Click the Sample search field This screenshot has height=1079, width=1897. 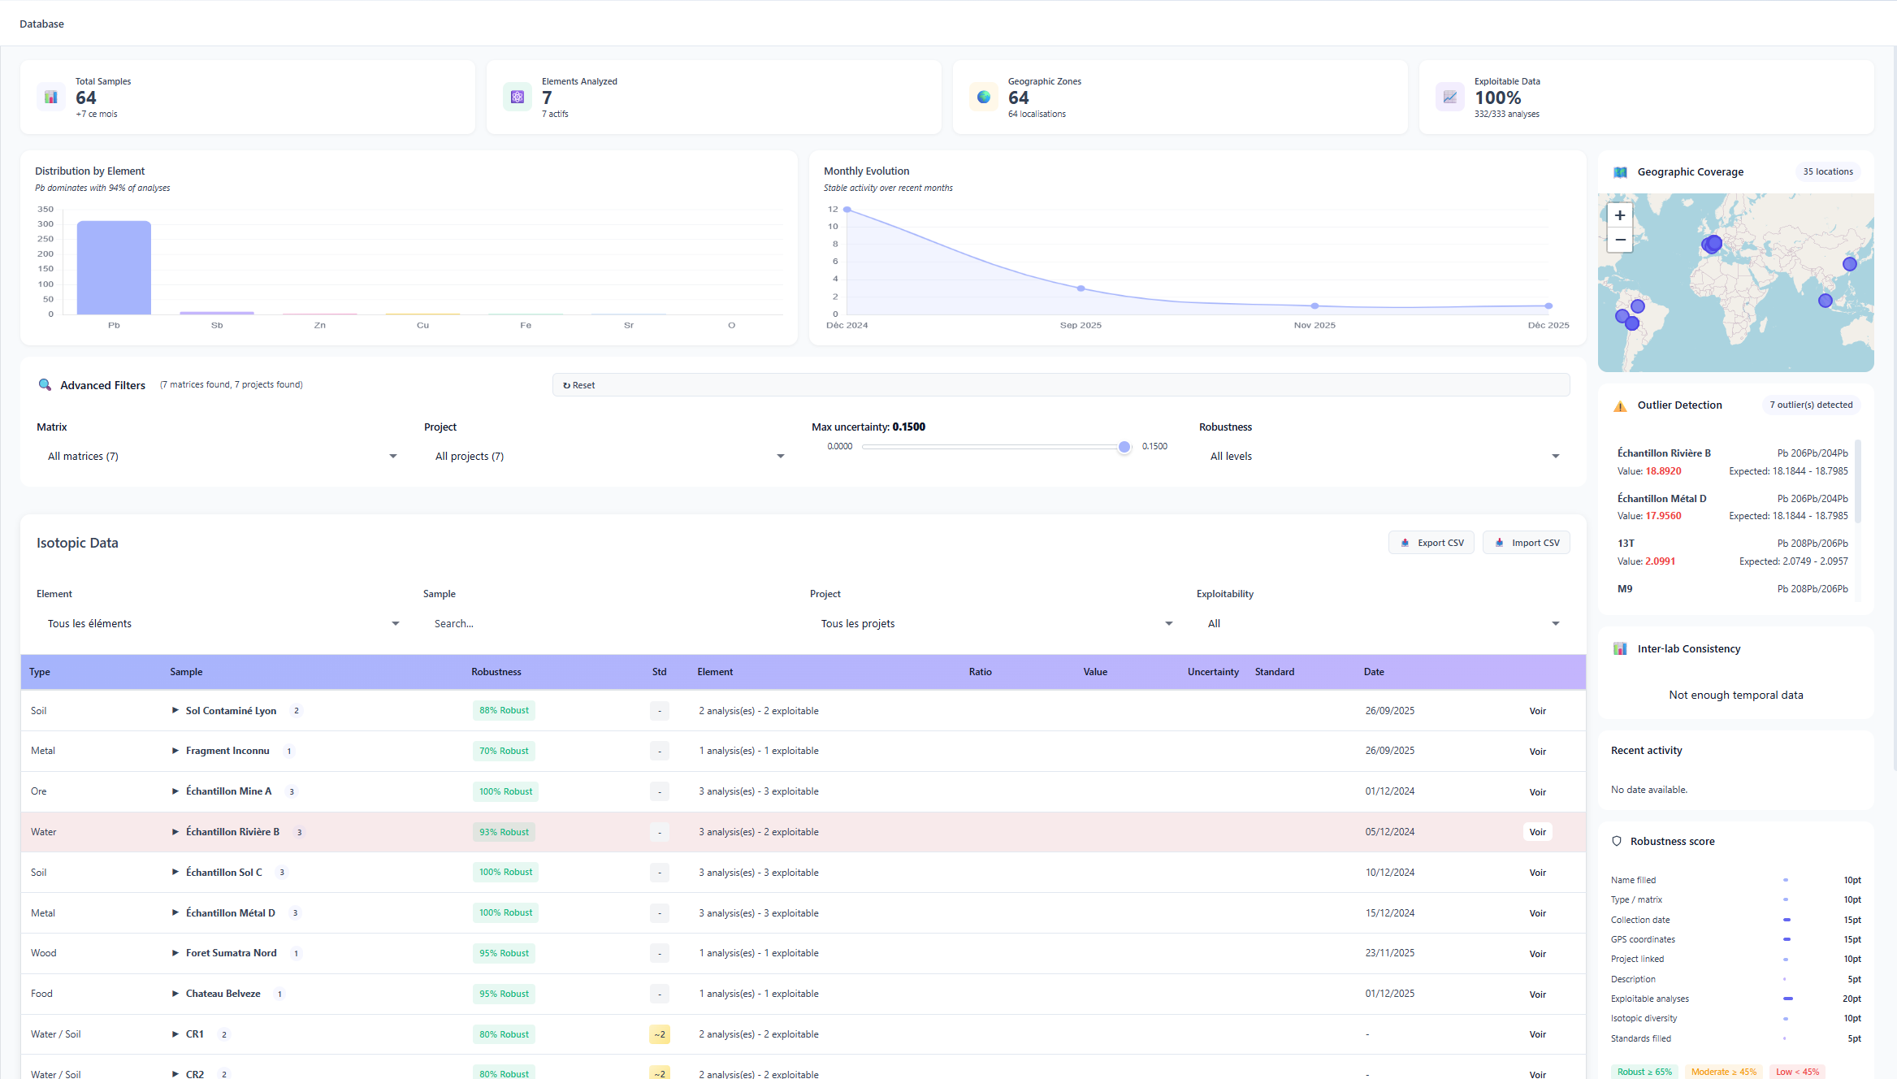[569, 623]
